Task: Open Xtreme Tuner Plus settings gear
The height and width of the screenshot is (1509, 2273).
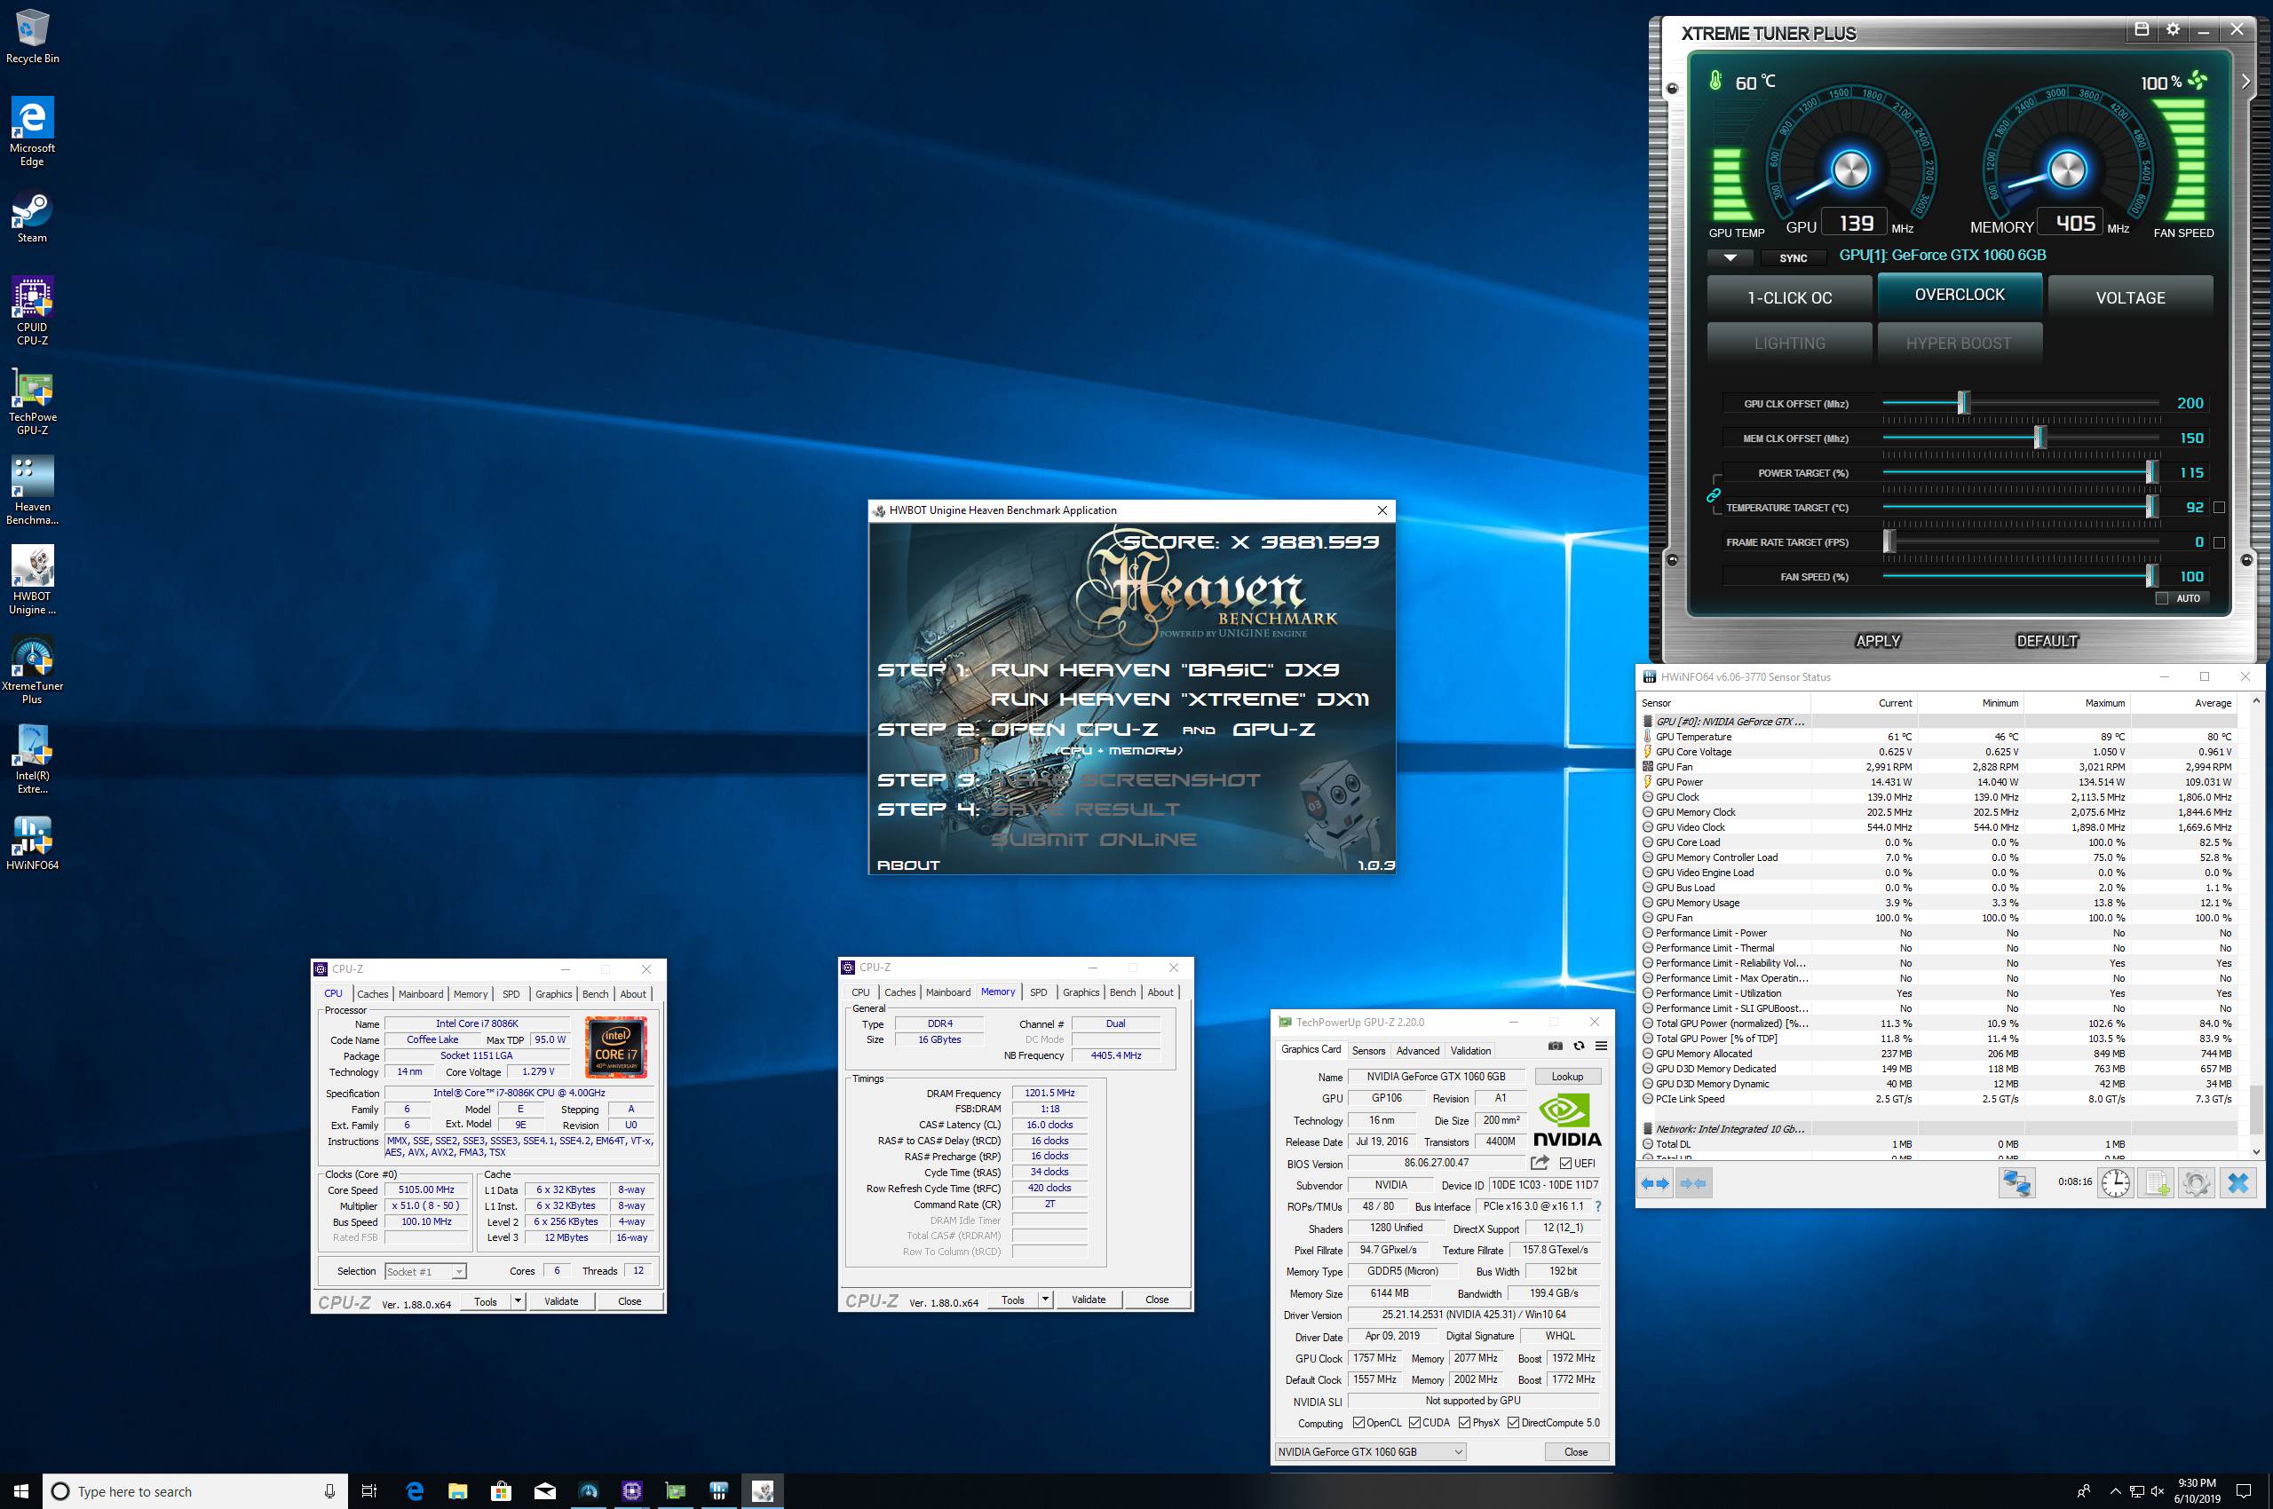Action: pyautogui.click(x=2173, y=29)
